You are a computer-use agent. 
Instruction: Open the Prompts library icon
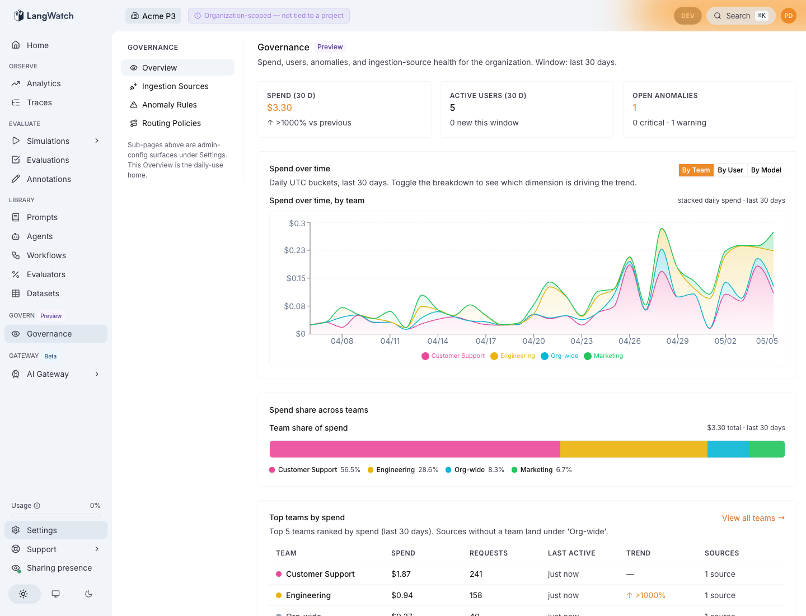[16, 217]
